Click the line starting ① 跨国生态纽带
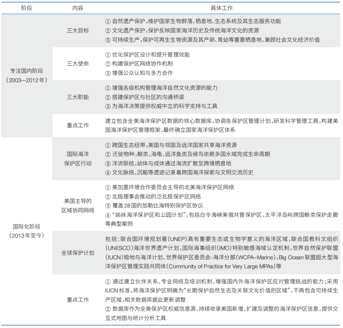The height and width of the screenshot is (328, 343). pyautogui.click(x=171, y=145)
